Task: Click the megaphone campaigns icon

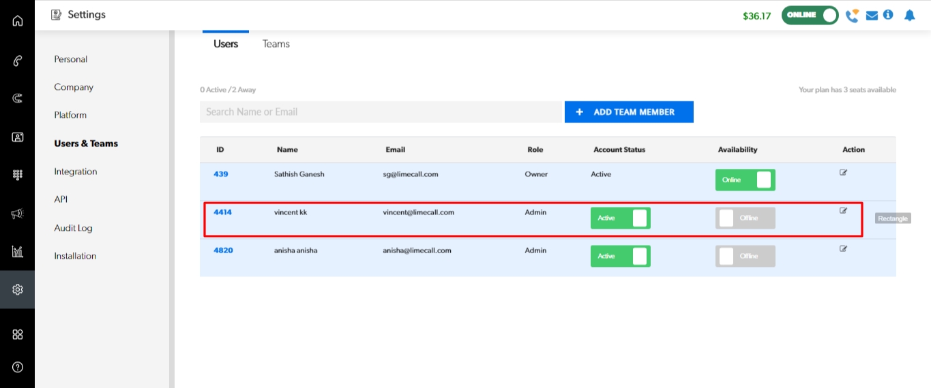Action: 18,214
